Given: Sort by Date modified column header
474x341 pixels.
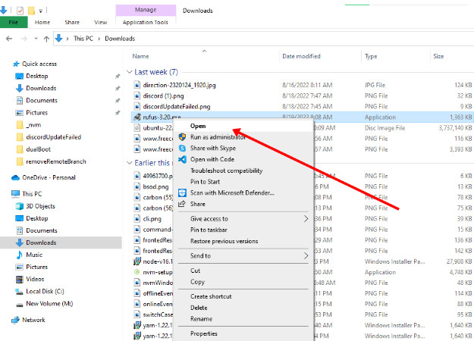Looking at the screenshot, I should 301,56.
